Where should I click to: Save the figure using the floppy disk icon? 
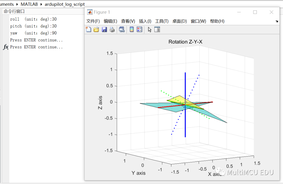(104, 30)
